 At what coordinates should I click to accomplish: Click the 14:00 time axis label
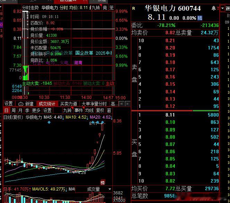[x=86, y=98]
